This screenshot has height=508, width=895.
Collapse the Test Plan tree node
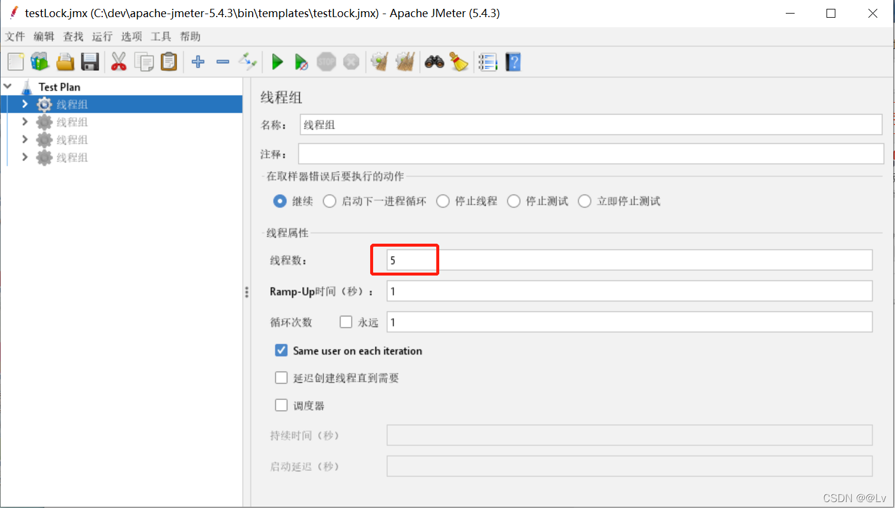click(x=8, y=86)
